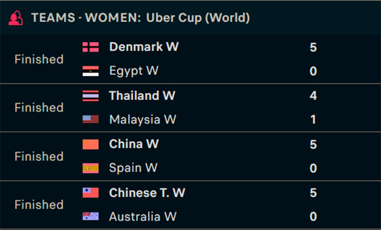Click Finished status of Chinese T. vs Australia
381x230 pixels.
point(39,205)
